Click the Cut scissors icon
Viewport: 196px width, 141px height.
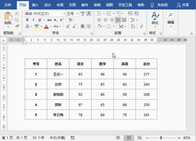[17, 13]
